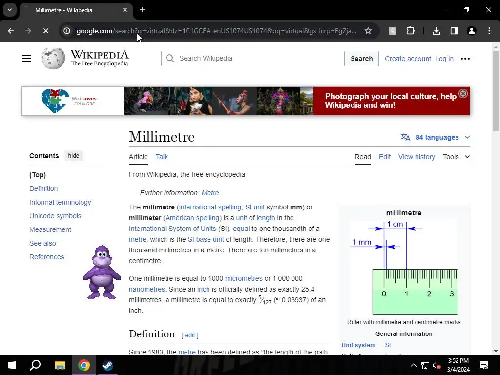Open the ruler millimetre diagram image
This screenshot has height=375, width=500.
[x=404, y=267]
